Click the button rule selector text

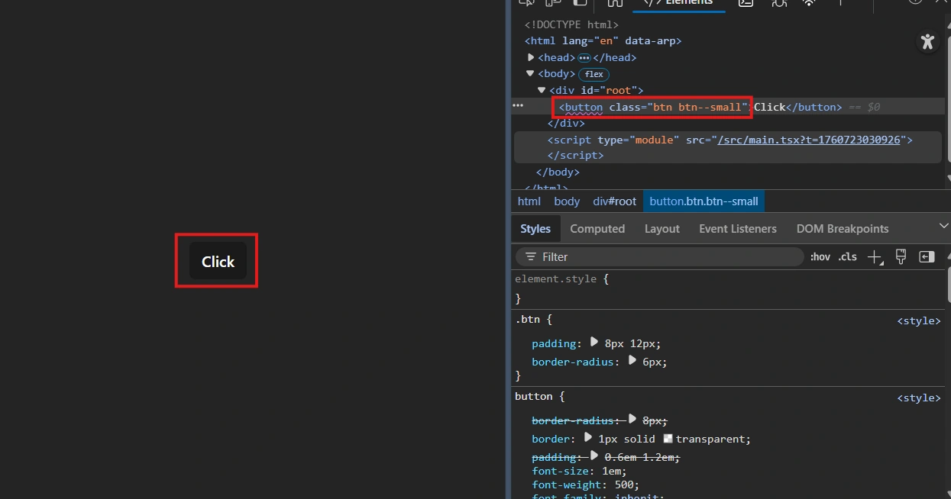[x=533, y=397]
